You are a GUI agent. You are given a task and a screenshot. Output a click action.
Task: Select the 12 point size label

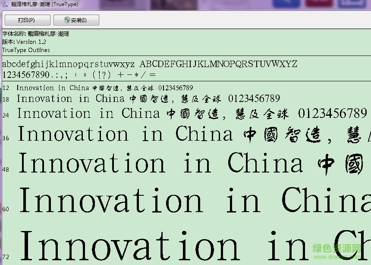click(x=5, y=87)
